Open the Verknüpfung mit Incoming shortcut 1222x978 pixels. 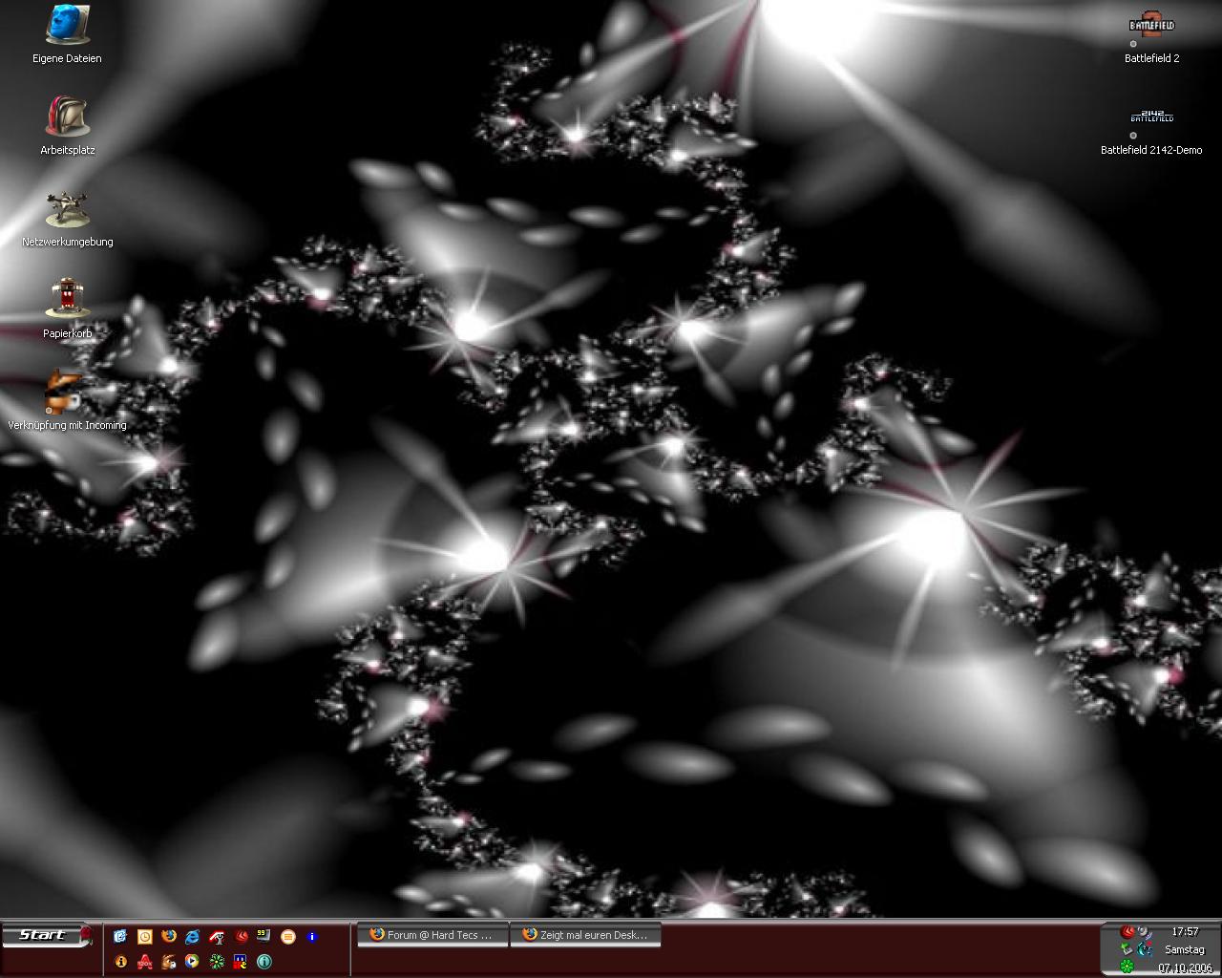click(x=66, y=392)
